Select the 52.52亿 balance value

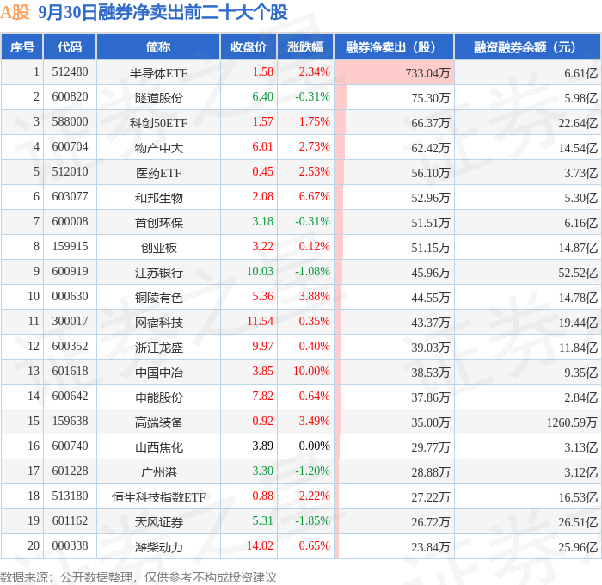578,273
